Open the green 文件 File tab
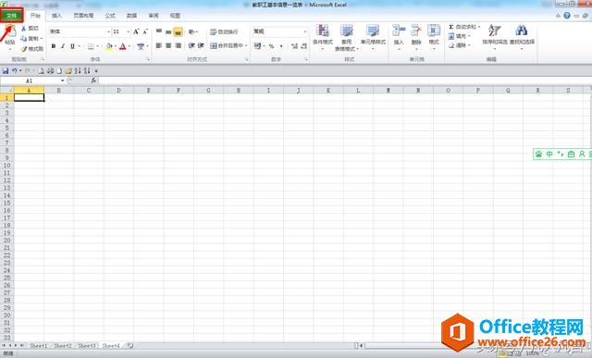 point(12,16)
